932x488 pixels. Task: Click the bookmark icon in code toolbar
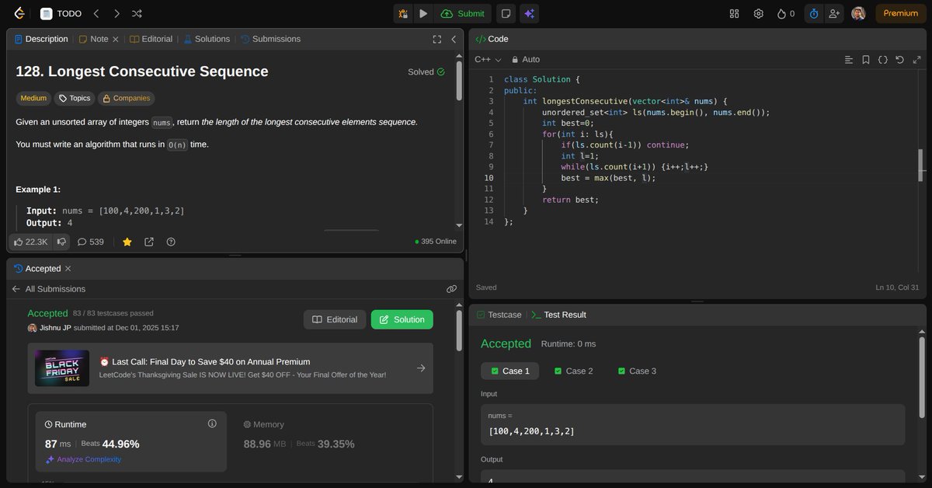[866, 59]
